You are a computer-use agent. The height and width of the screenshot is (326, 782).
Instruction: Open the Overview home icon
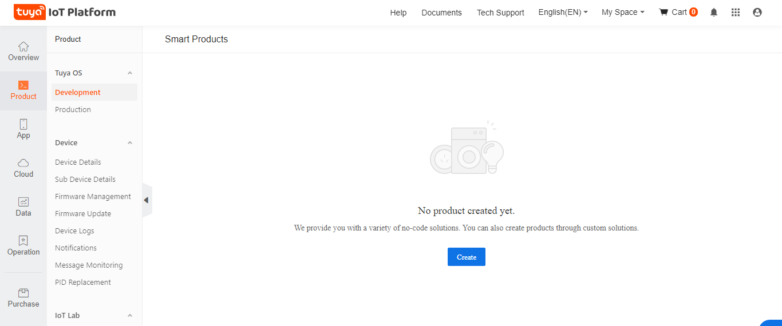tap(23, 47)
